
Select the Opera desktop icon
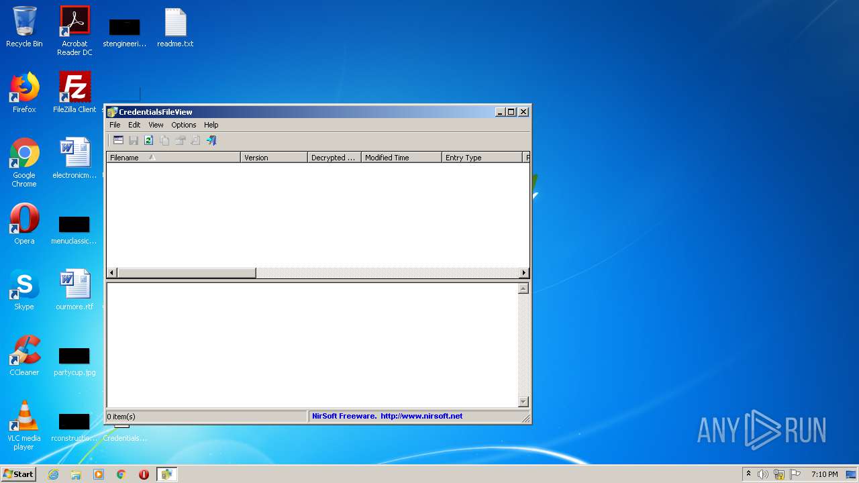point(24,224)
